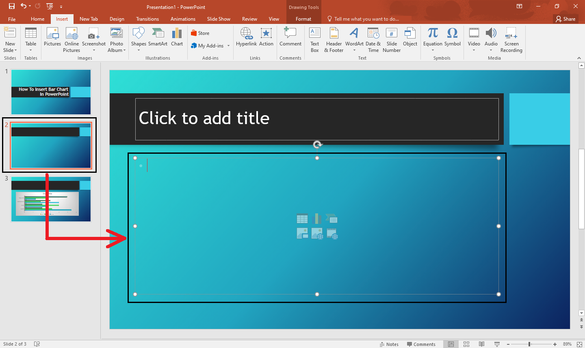The width and height of the screenshot is (585, 348).
Task: Toggle the Comments pane
Action: click(x=422, y=344)
